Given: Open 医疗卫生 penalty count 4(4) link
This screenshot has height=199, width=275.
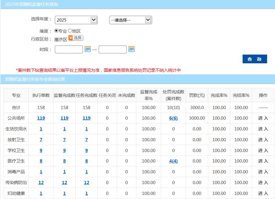Looking at the screenshot, I should coord(173,161).
